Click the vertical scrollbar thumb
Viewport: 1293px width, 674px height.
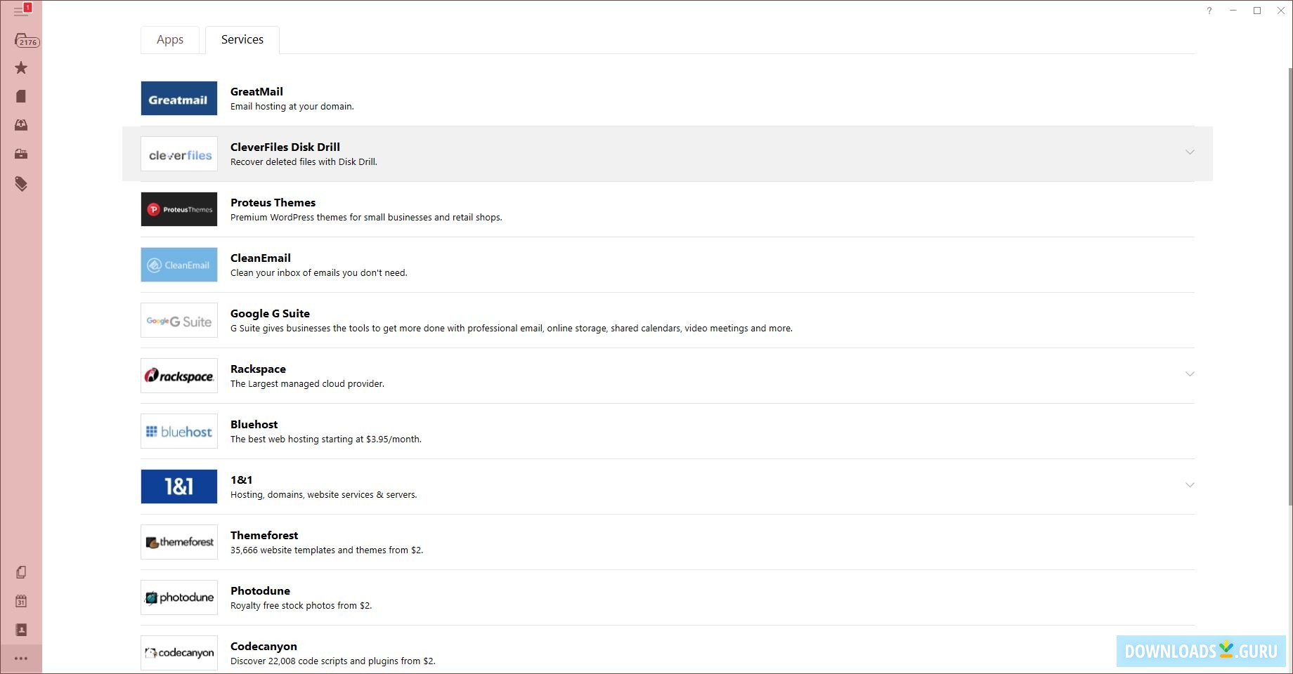click(1289, 286)
